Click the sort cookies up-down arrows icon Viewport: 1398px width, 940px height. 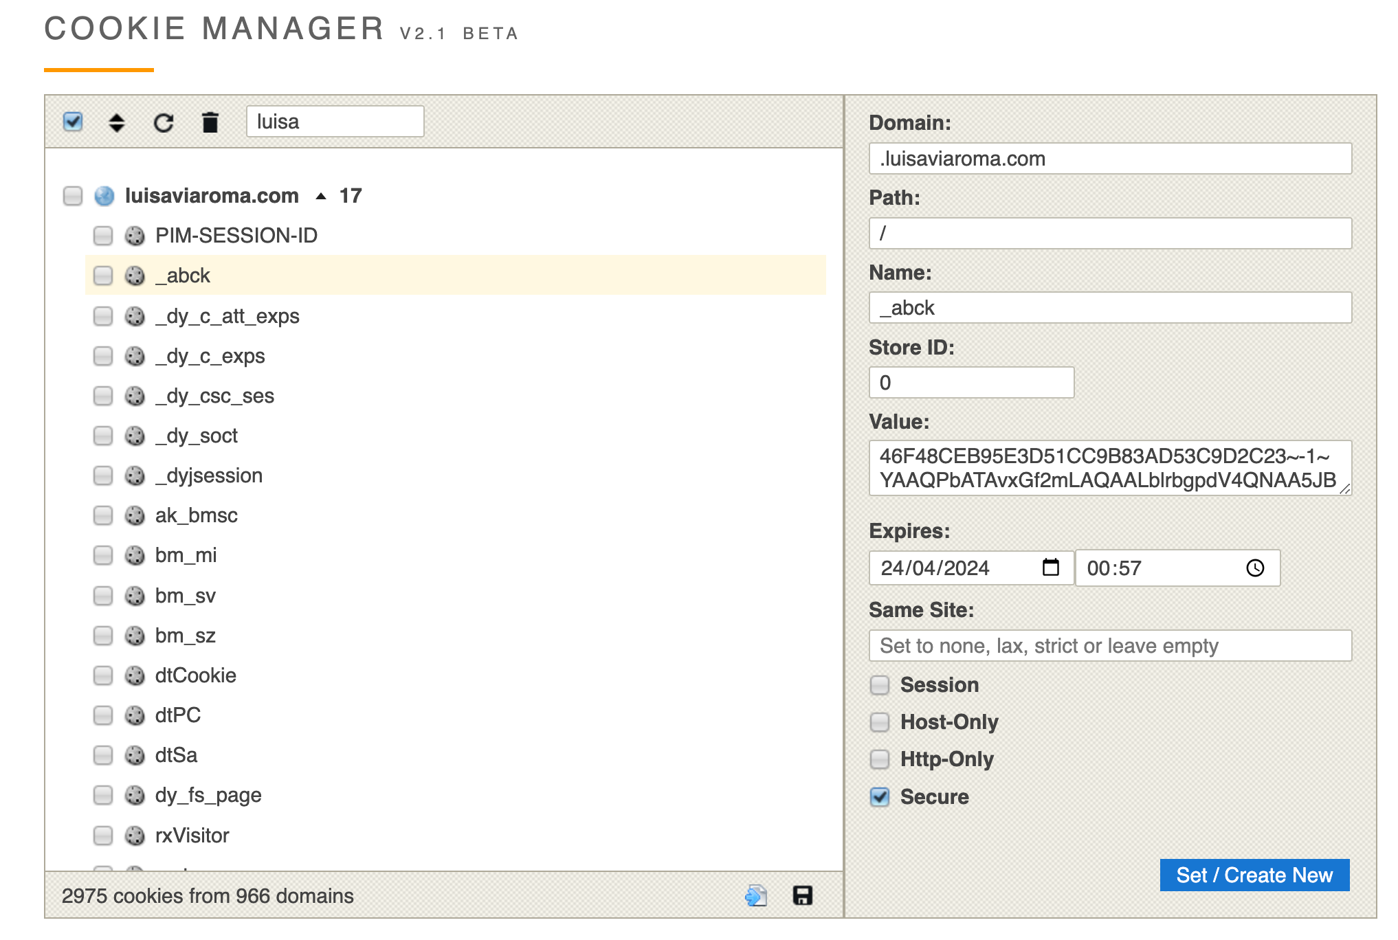(x=117, y=122)
